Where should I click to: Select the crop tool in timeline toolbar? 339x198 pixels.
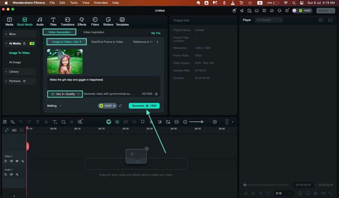(63, 122)
